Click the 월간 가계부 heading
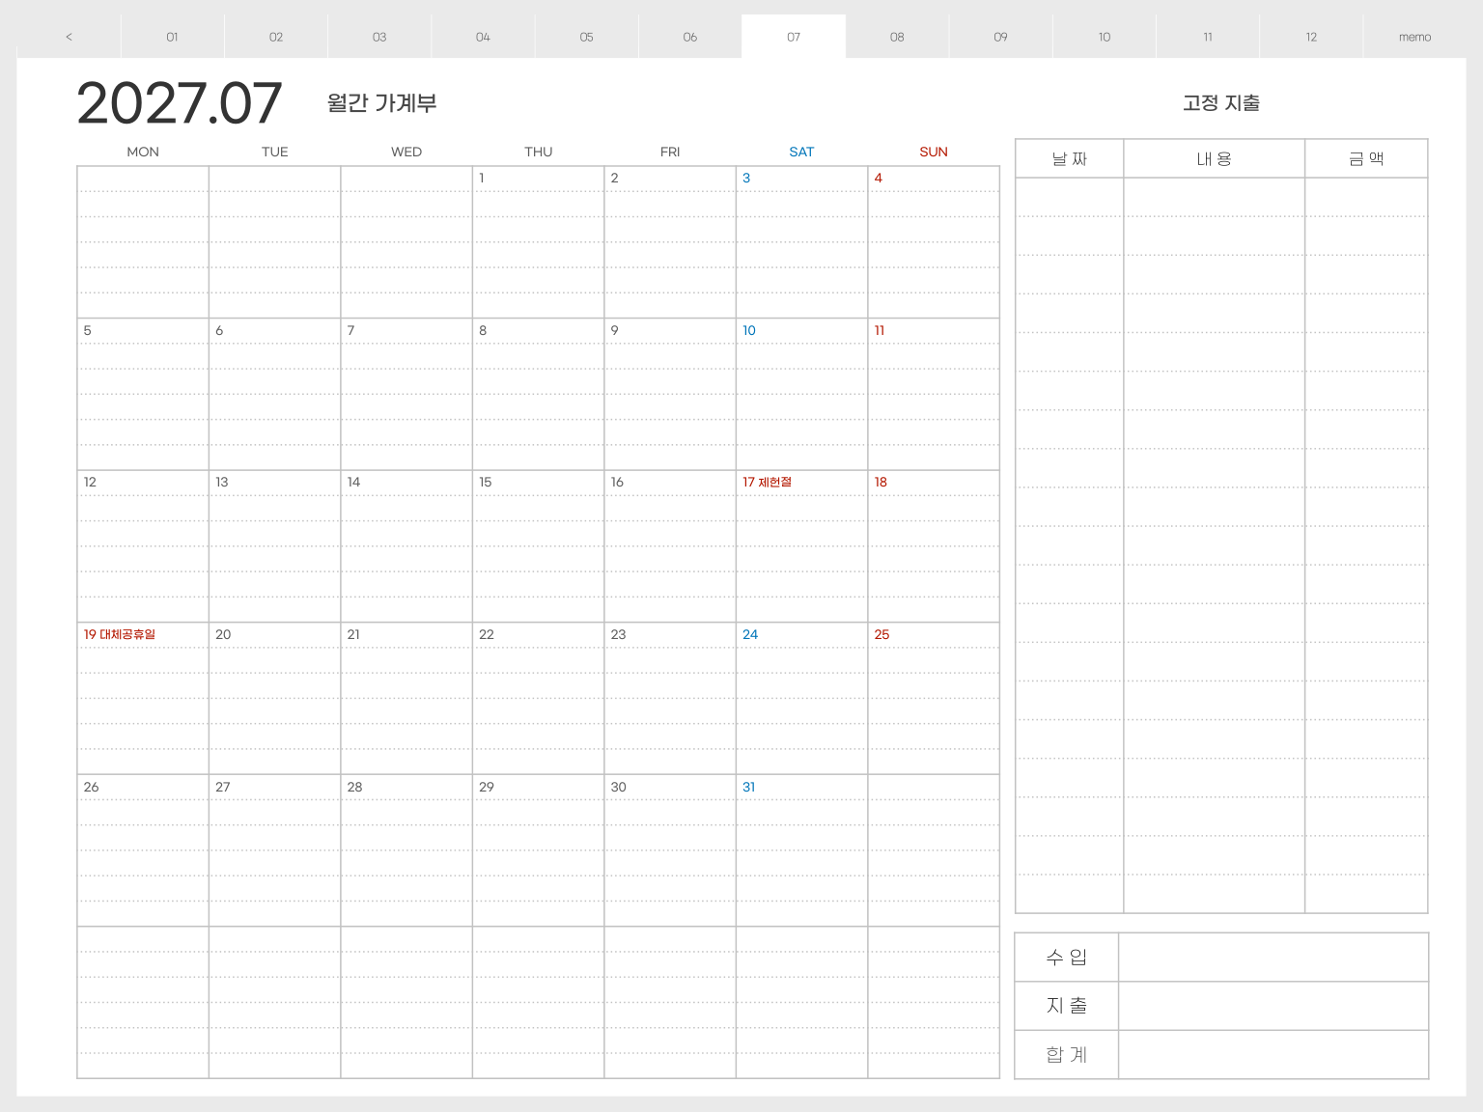1483x1112 pixels. (382, 102)
